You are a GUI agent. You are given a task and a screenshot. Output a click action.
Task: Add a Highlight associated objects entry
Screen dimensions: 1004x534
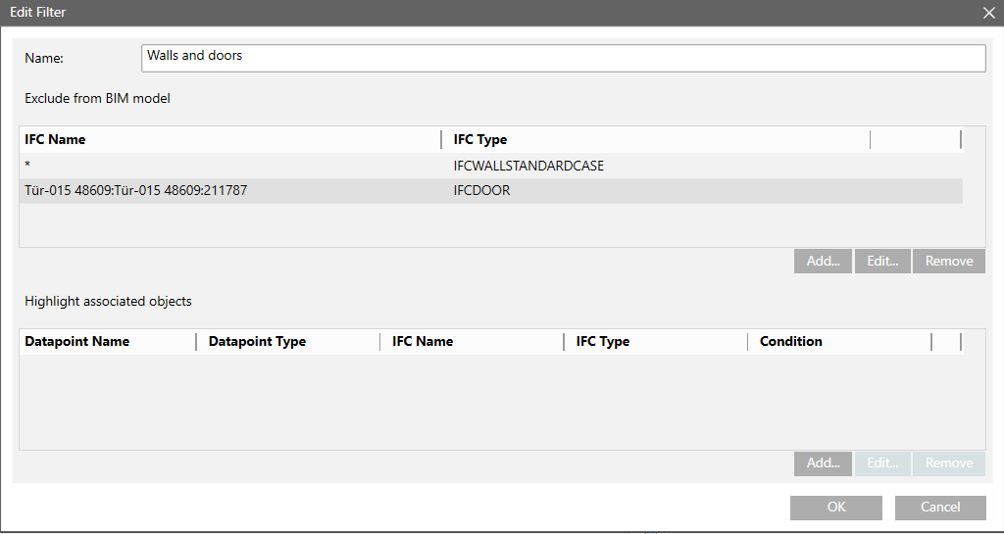tap(824, 463)
